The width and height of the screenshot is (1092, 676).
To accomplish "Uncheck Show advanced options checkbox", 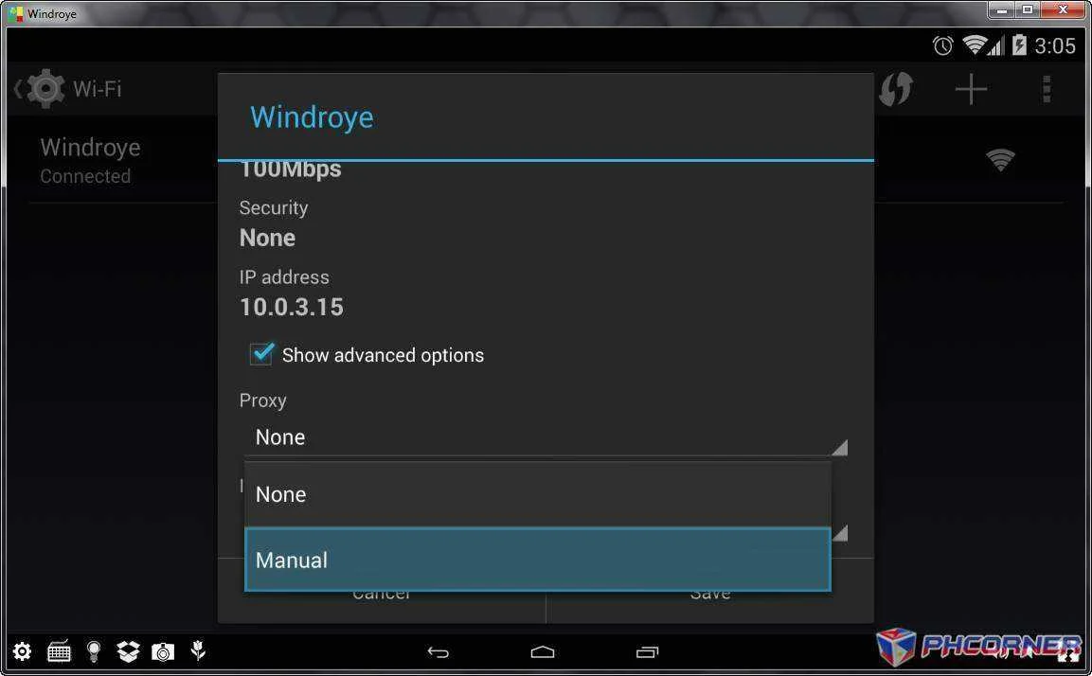I will (261, 354).
